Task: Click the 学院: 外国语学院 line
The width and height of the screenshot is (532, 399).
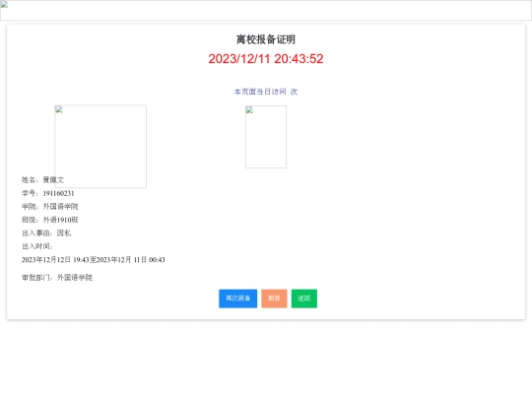Action: 50,207
